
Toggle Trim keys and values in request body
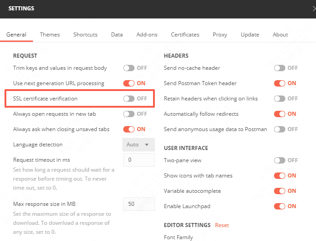[129, 68]
